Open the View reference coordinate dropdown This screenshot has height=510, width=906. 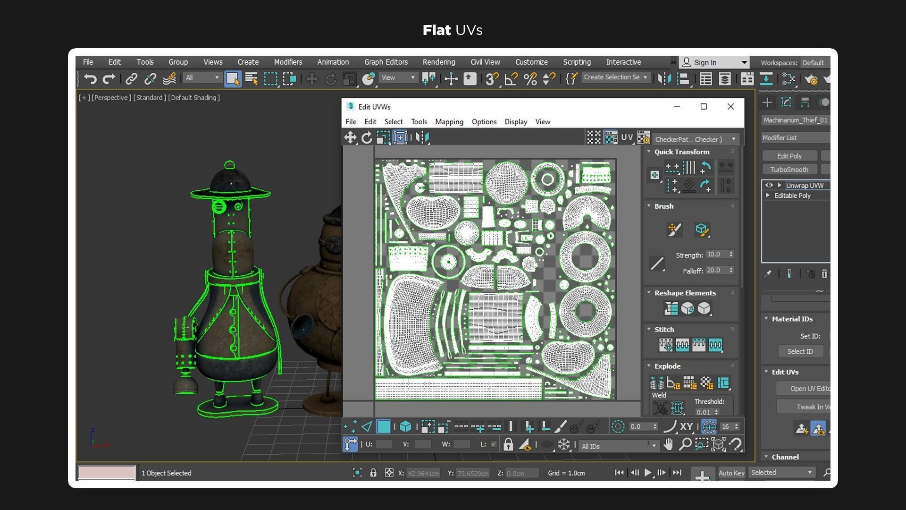tap(398, 77)
